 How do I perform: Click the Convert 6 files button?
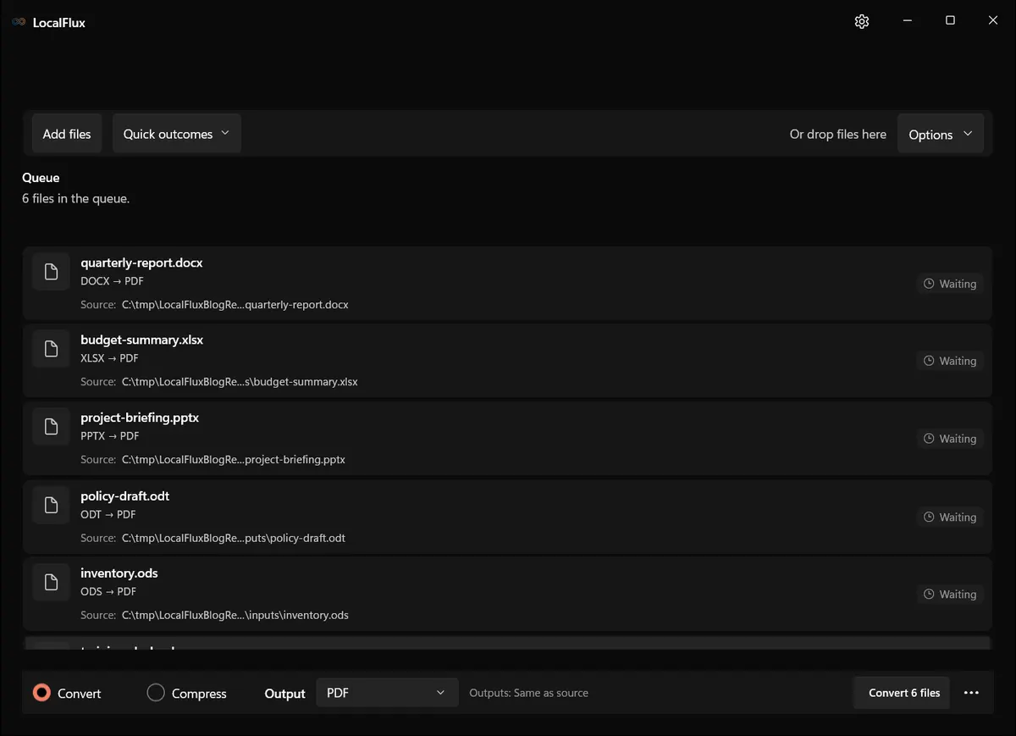coord(903,693)
